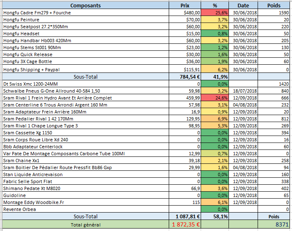Select cell Hongfu Handbar Hb003 420Mm
Viewport: 292px width, 231px height.
point(86,41)
